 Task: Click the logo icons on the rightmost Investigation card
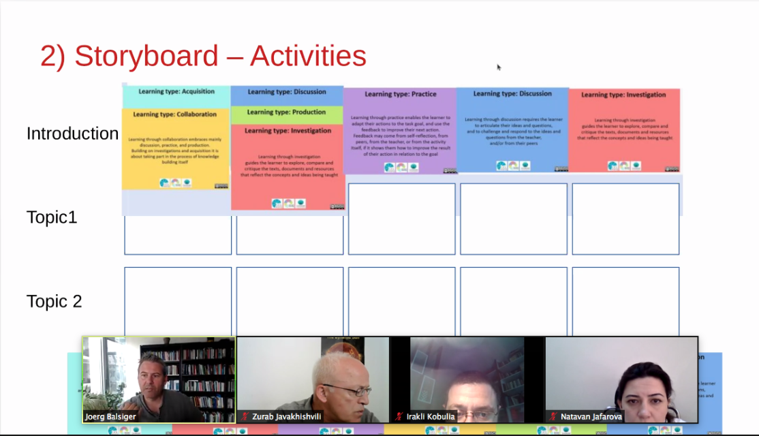tap(624, 166)
